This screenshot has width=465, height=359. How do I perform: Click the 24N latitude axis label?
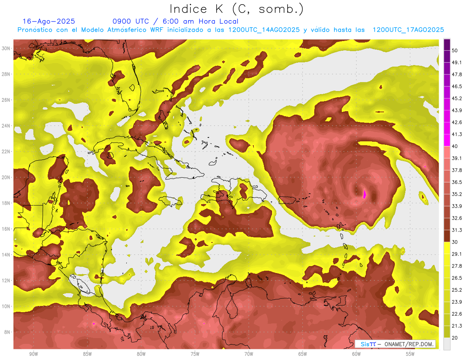[x=6, y=125]
